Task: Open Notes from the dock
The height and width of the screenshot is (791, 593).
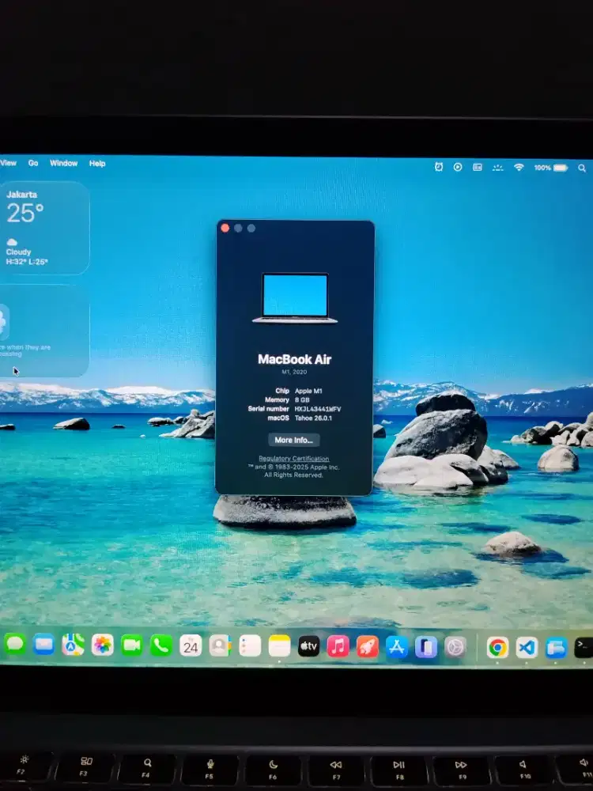Action: pyautogui.click(x=279, y=645)
